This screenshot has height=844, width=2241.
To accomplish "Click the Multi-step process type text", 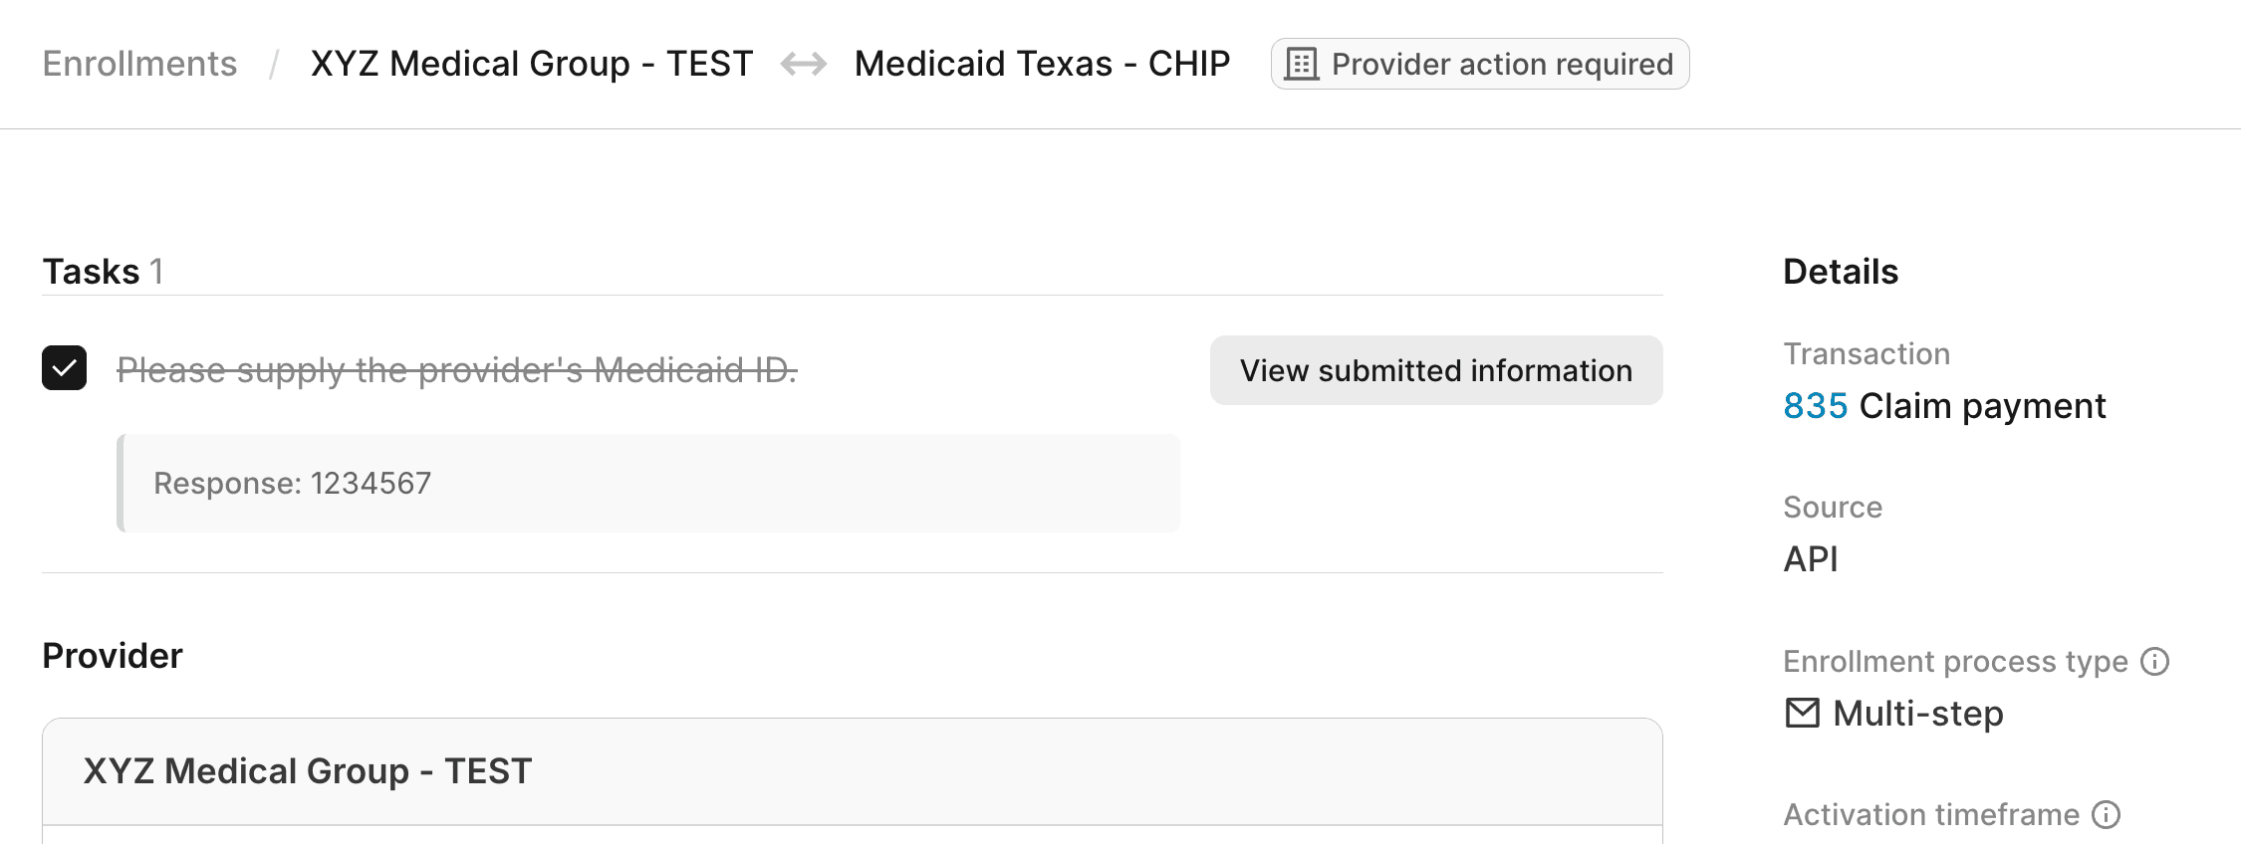I will coord(1917,714).
